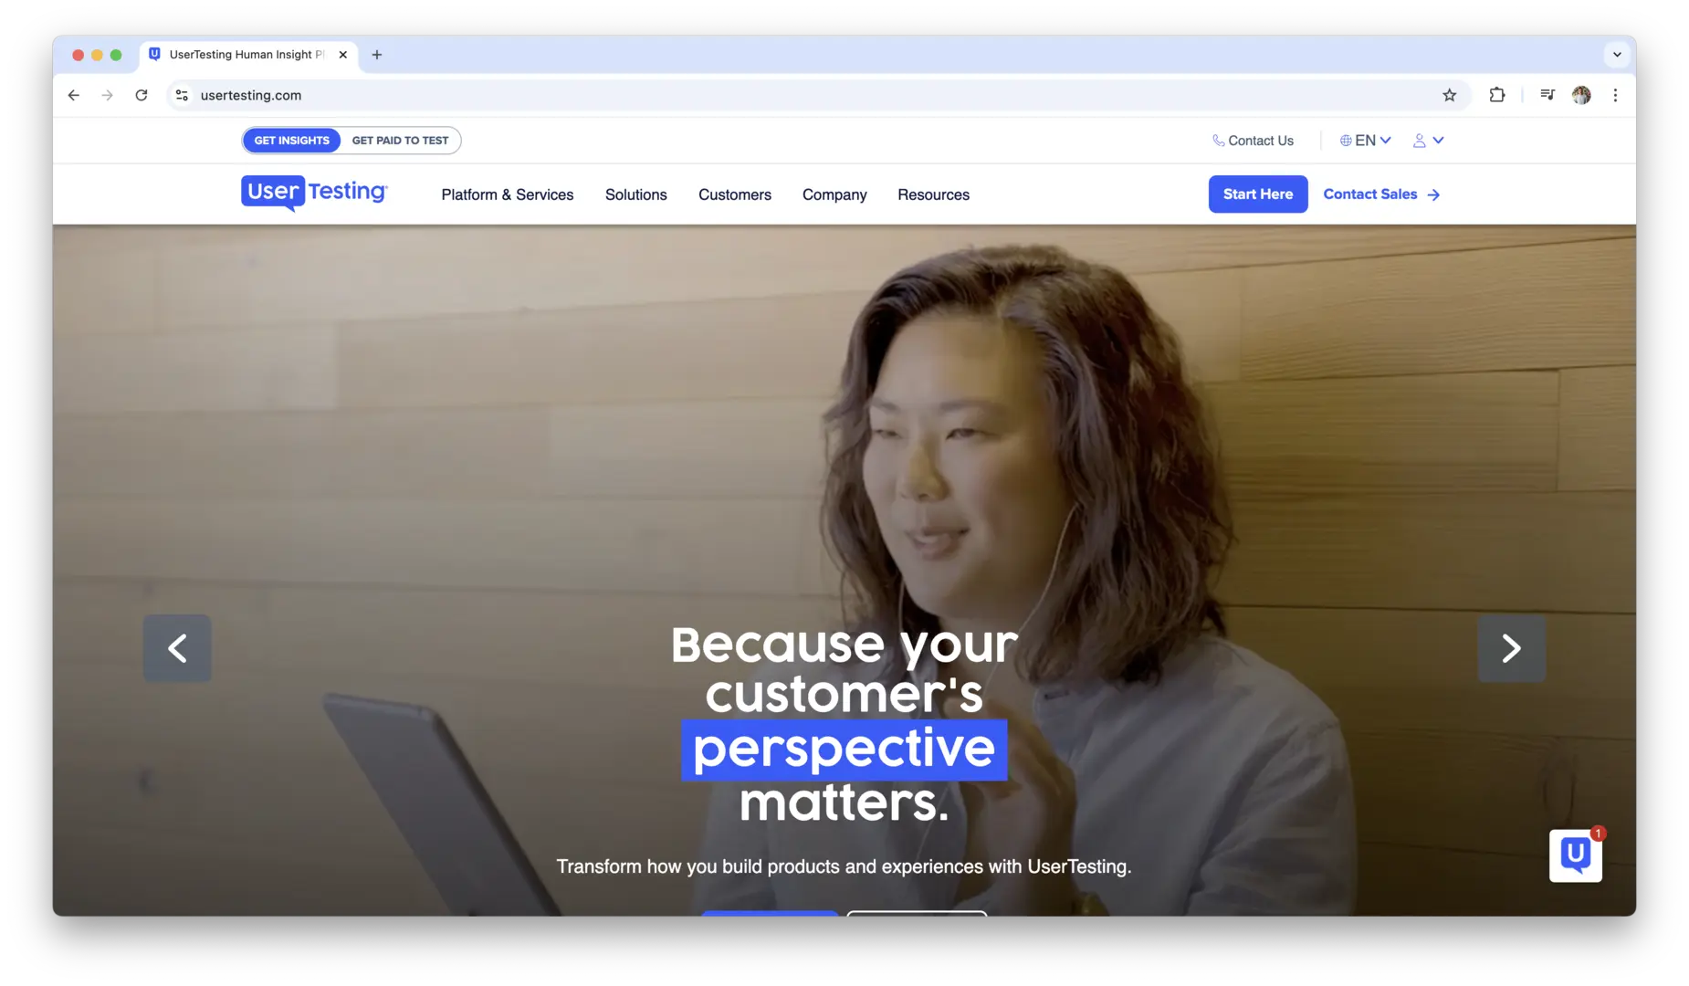
Task: Select the Get Insights toggle option
Action: tap(291, 141)
